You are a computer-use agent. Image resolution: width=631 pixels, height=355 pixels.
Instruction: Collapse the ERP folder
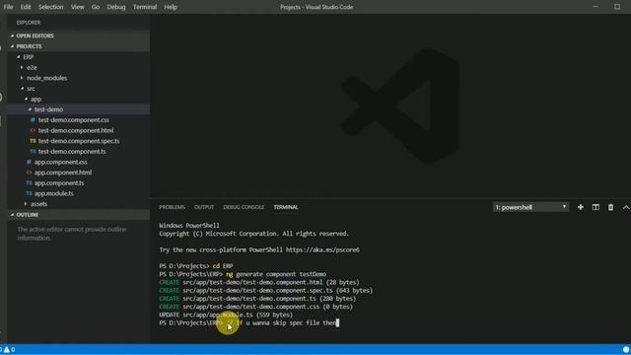(79, 57)
